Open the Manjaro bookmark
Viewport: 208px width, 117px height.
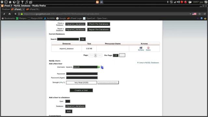point(21,18)
